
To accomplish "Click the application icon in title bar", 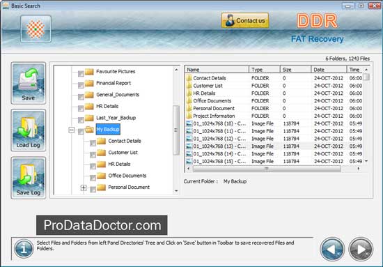I will point(5,6).
